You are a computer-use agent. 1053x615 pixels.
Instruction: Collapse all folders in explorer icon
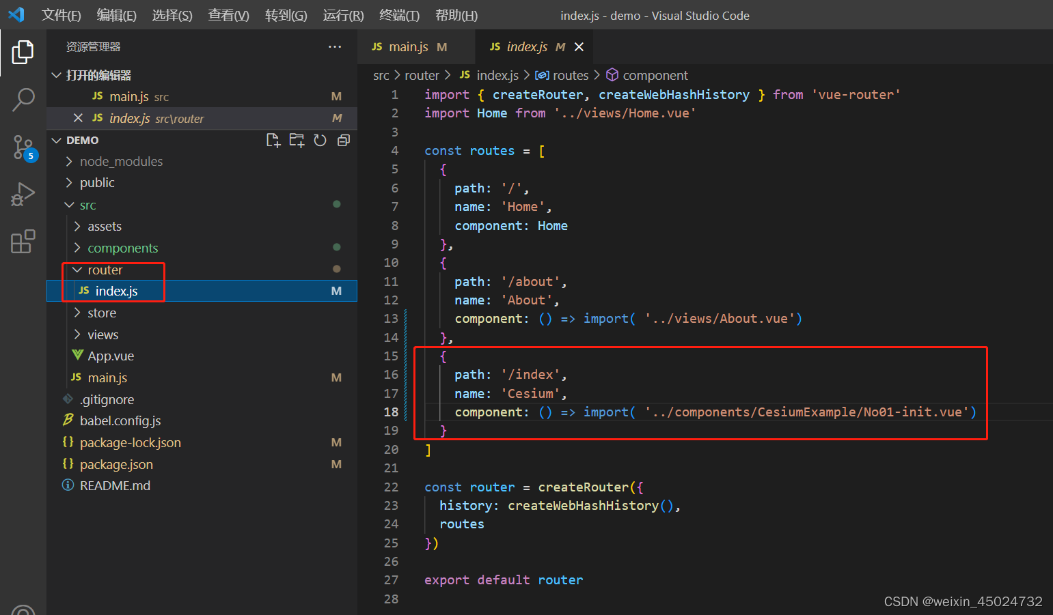click(344, 141)
